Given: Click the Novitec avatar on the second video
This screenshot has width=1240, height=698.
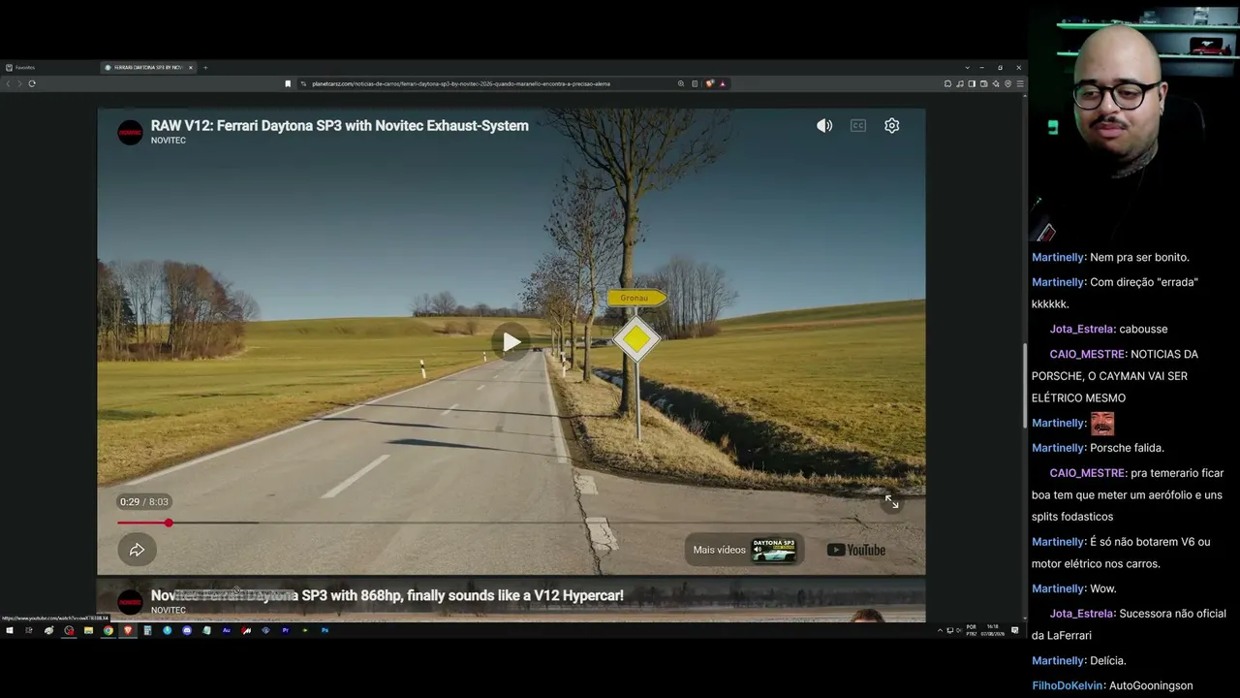Looking at the screenshot, I should tap(130, 602).
